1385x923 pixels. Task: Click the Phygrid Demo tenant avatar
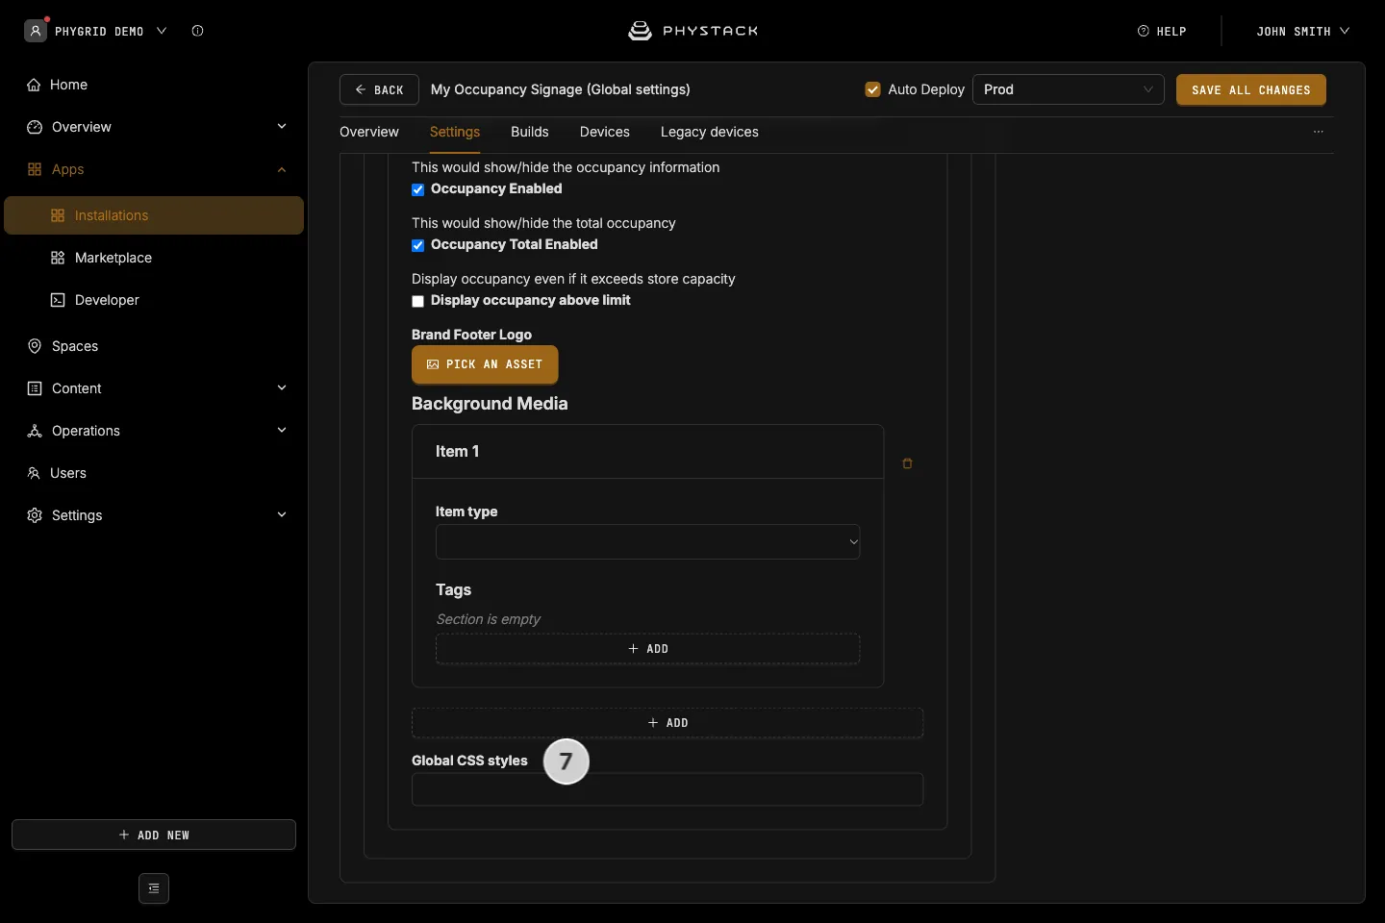36,31
